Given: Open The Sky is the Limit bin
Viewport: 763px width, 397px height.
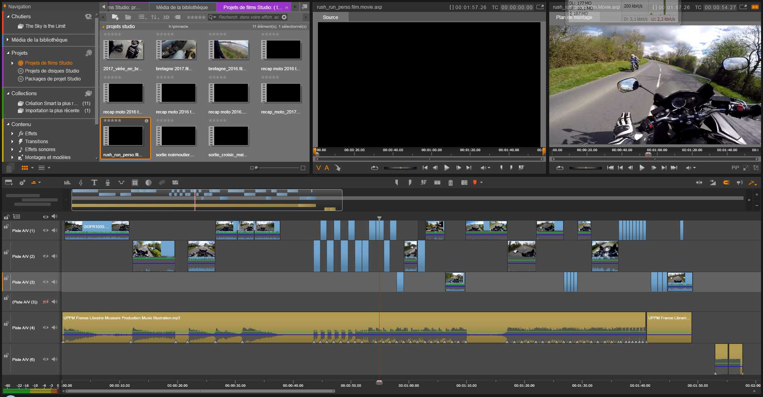Looking at the screenshot, I should click(x=45, y=26).
